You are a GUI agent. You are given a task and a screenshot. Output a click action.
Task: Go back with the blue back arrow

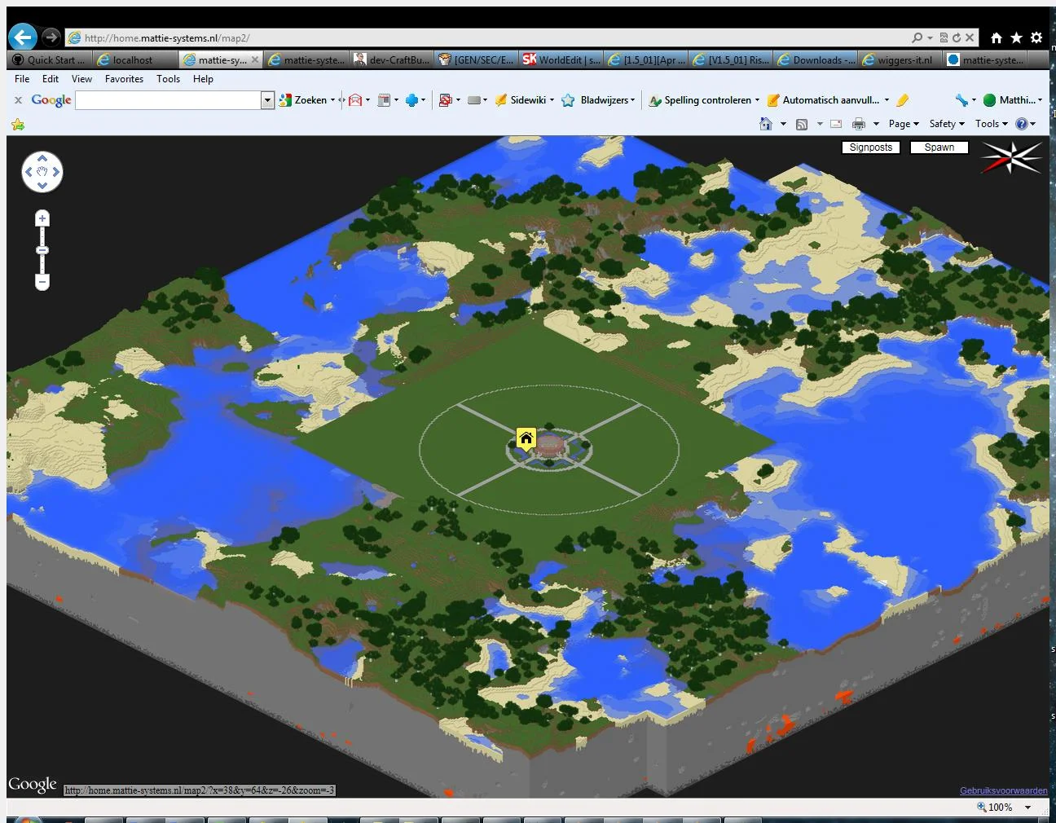[23, 37]
